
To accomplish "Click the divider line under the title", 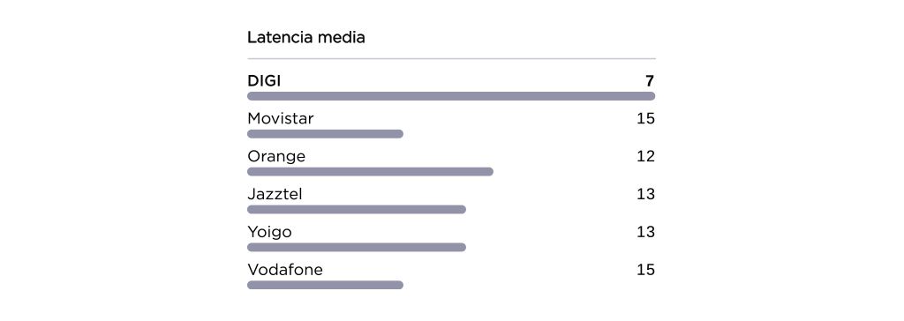I will [x=451, y=59].
